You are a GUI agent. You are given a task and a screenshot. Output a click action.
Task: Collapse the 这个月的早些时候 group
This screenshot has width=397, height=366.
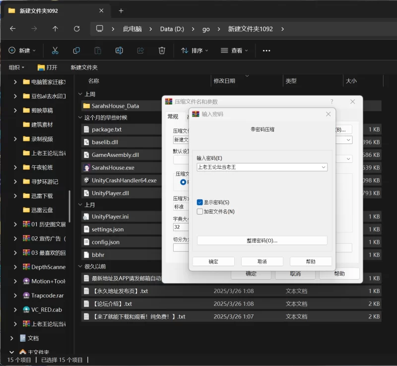[80, 117]
